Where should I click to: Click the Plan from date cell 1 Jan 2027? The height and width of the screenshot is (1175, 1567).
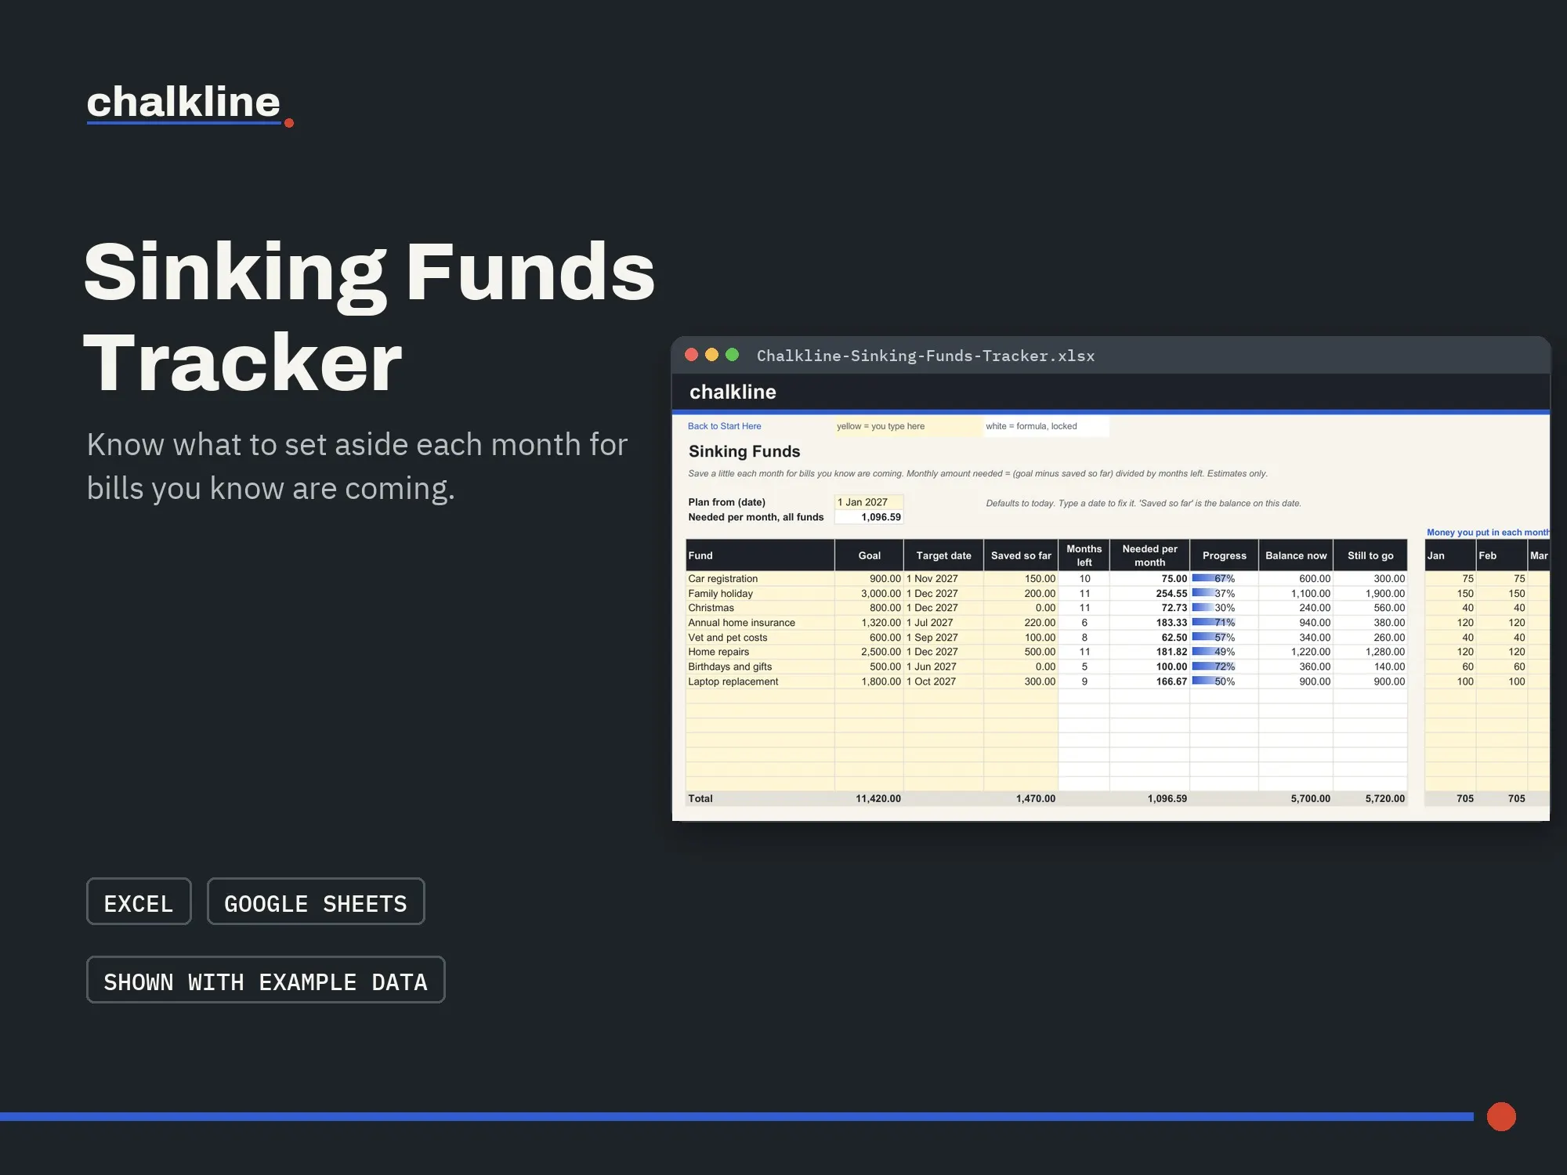click(x=869, y=502)
